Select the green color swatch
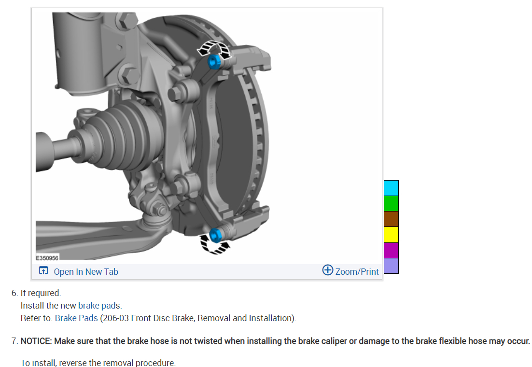 (x=391, y=204)
